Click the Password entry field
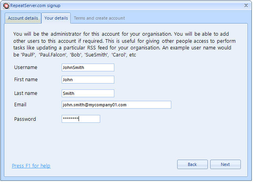Image resolution: width=253 pixels, height=182 pixels. click(81, 119)
